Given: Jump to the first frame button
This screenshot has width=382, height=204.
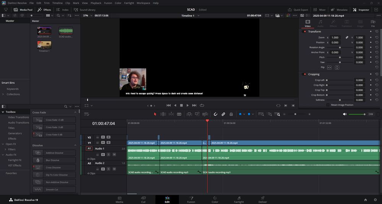Looking at the screenshot, I should [x=168, y=105].
